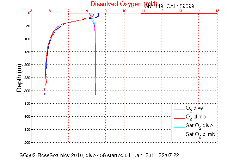This screenshot has width=240, height=160.
Task: Click the depth tick label 200
Action: pos(27,65)
